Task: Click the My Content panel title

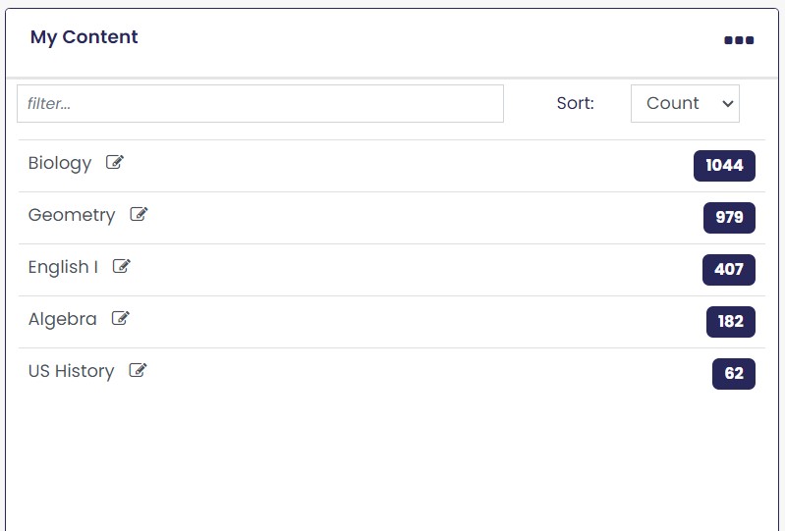Action: tap(84, 37)
